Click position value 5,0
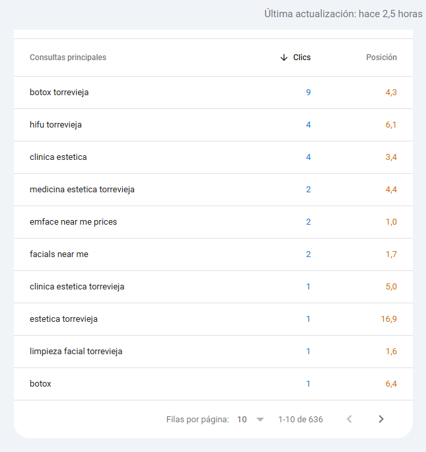 391,287
